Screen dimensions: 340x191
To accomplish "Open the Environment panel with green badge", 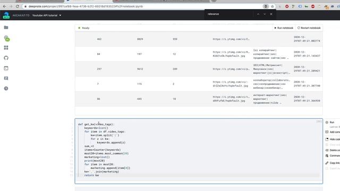I will coord(6,38).
